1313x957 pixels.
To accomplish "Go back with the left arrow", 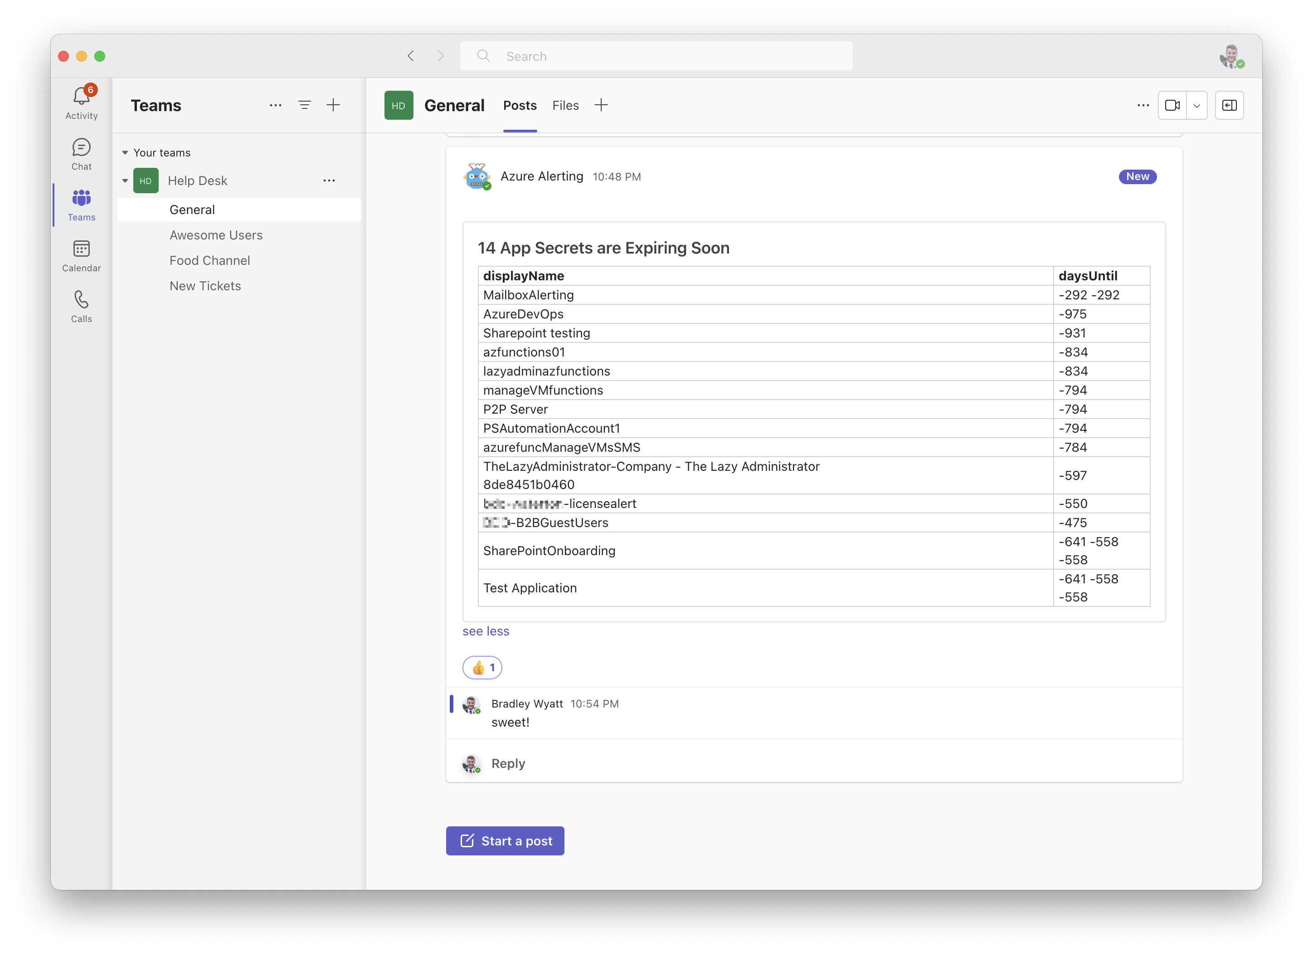I will (x=410, y=56).
